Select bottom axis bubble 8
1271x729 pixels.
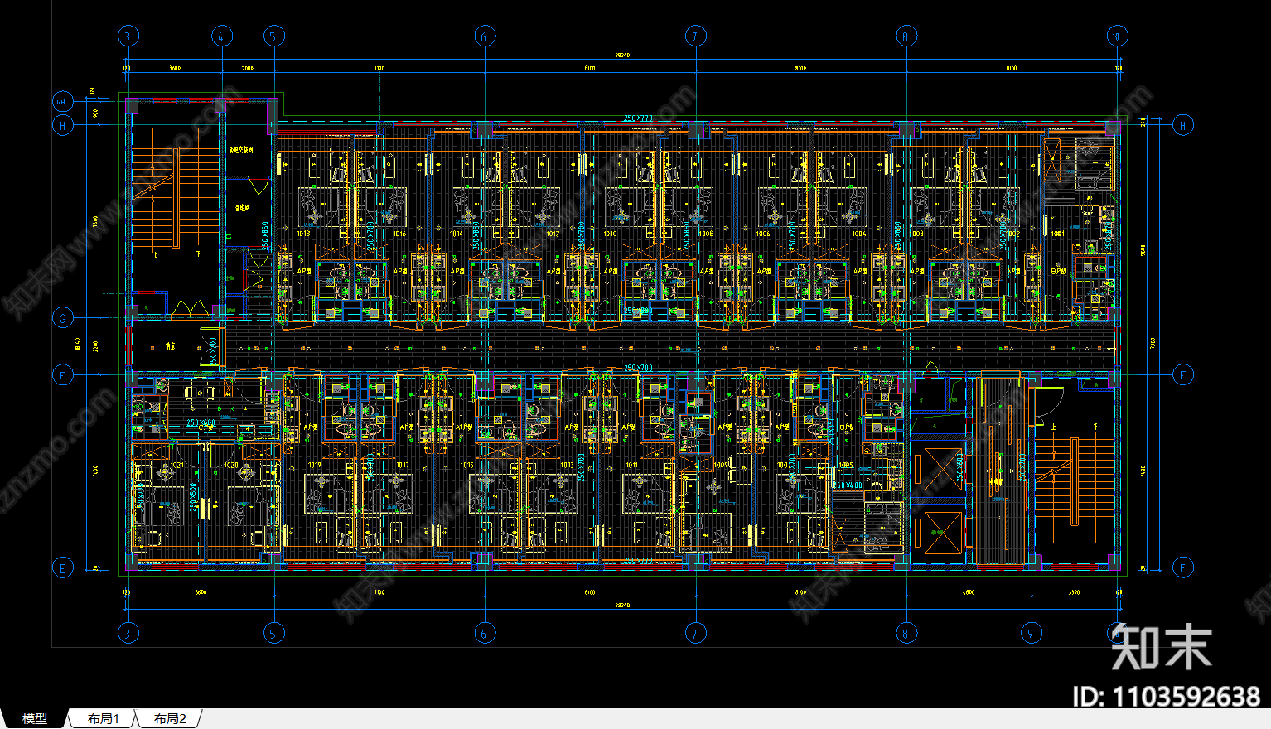906,634
